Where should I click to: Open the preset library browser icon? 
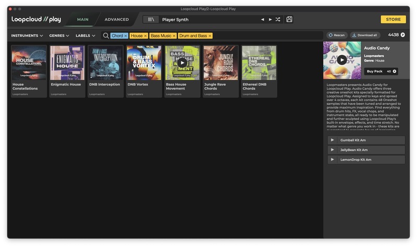[151, 19]
